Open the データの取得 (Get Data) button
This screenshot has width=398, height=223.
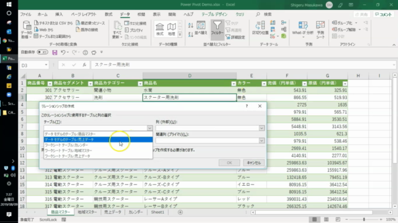tap(26, 30)
